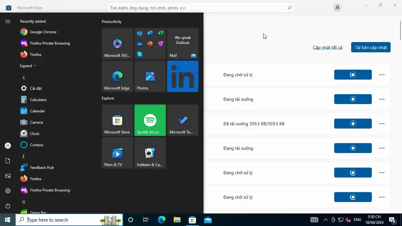The width and height of the screenshot is (402, 226).
Task: Open the Phim & TV tile
Action: [117, 153]
